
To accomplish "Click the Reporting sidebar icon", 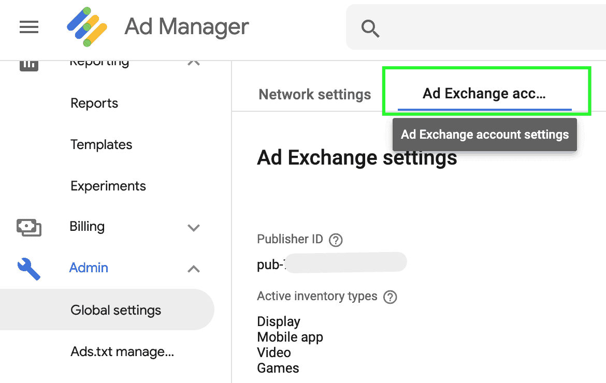I will 28,62.
